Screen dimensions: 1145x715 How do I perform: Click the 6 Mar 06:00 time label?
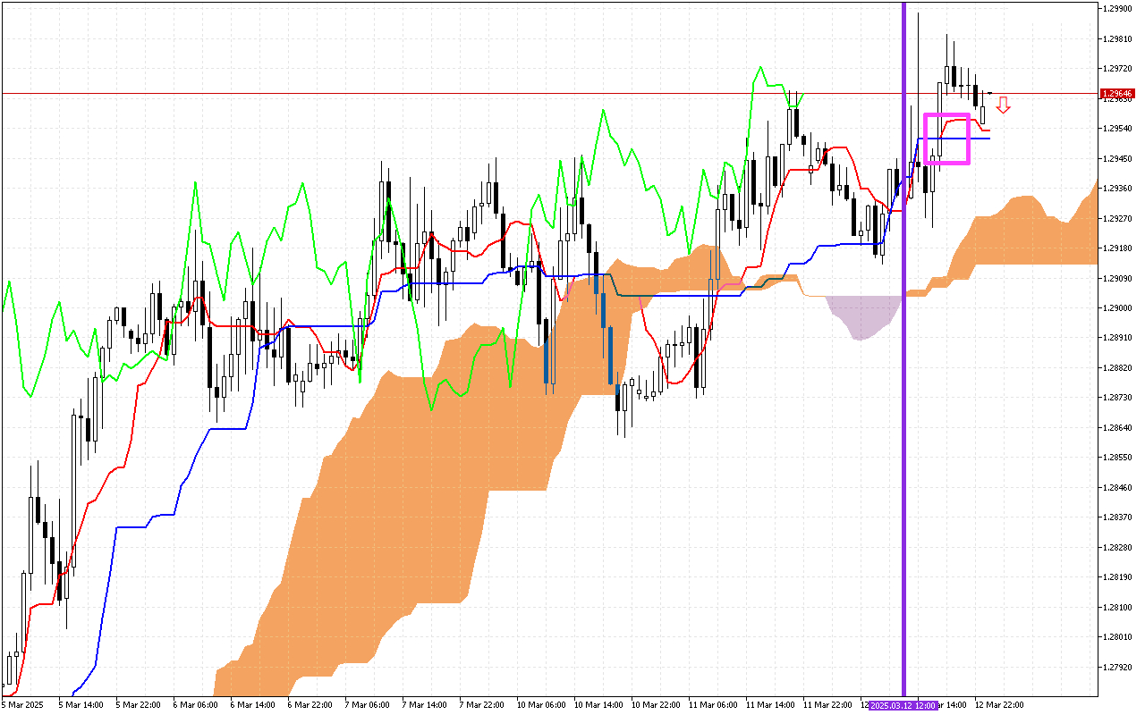(x=194, y=705)
